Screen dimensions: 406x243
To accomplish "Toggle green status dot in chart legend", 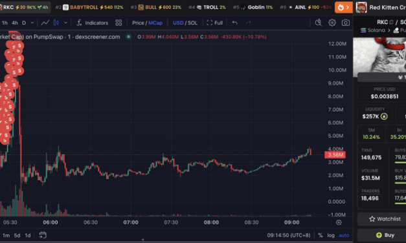I will point(128,37).
